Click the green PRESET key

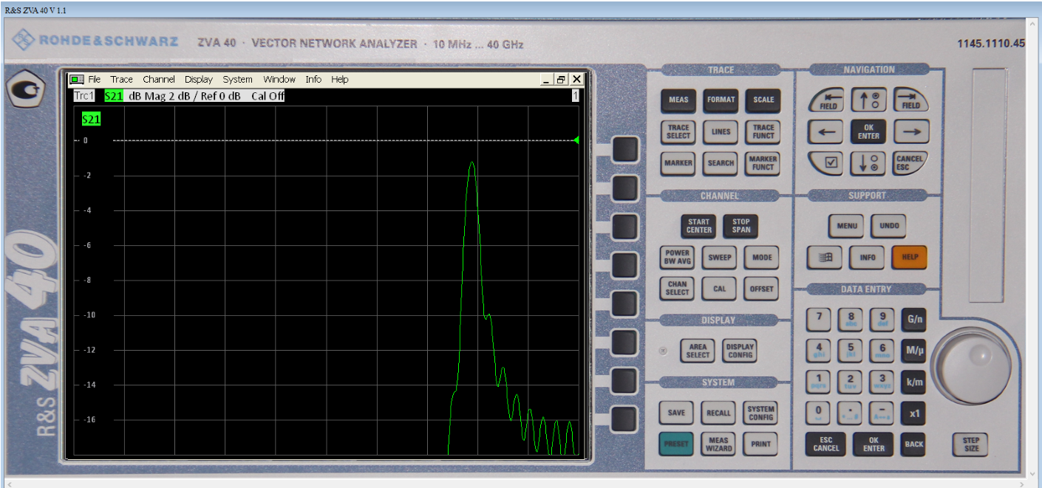676,444
